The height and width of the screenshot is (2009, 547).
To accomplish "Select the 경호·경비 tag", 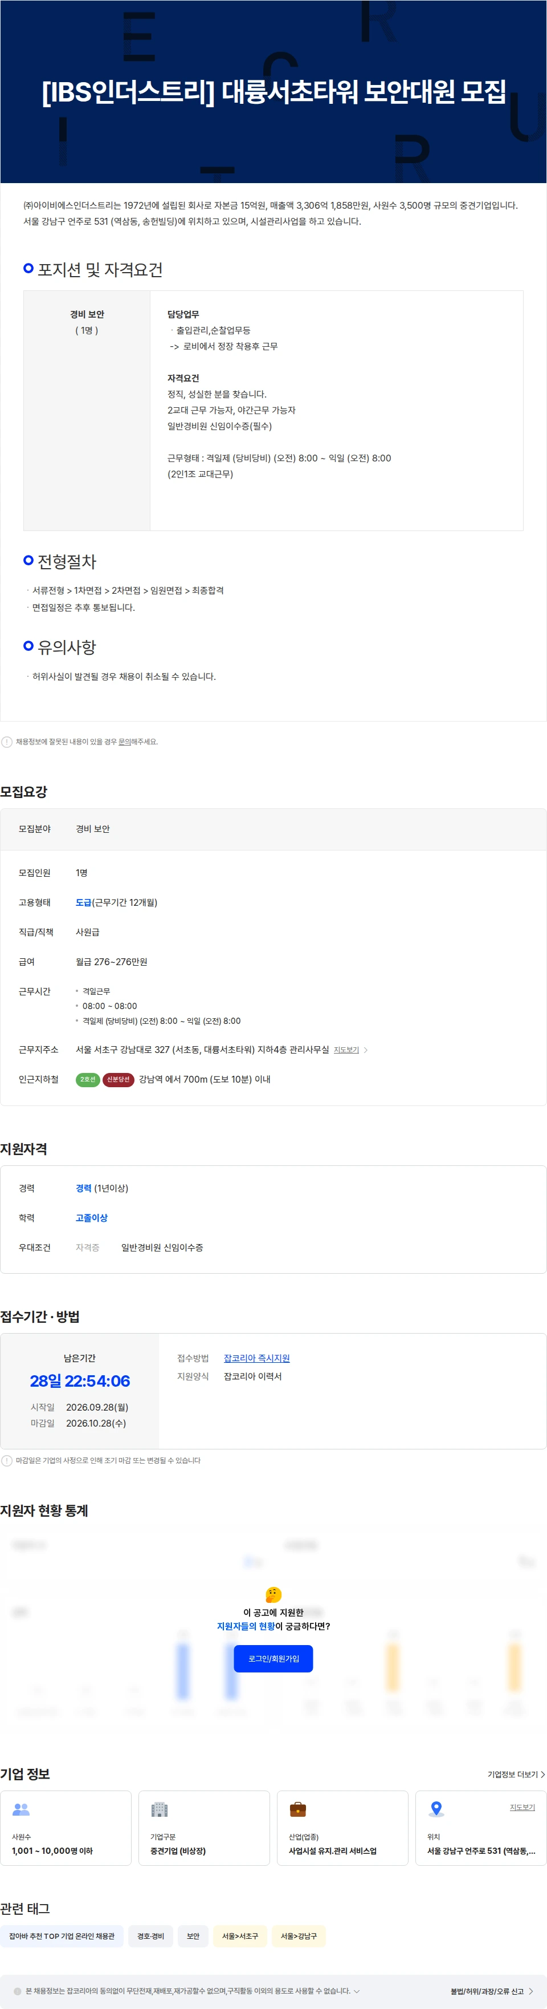I will pos(150,1935).
